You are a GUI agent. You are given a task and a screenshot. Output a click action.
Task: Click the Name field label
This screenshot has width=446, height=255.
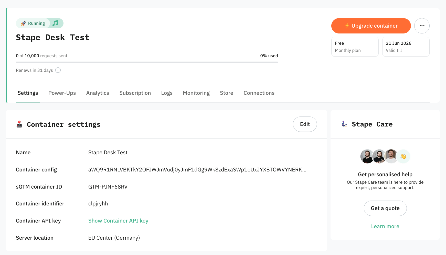pos(23,153)
